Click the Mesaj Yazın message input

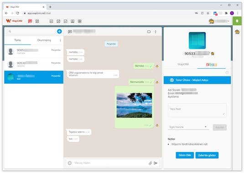[x=110, y=163]
